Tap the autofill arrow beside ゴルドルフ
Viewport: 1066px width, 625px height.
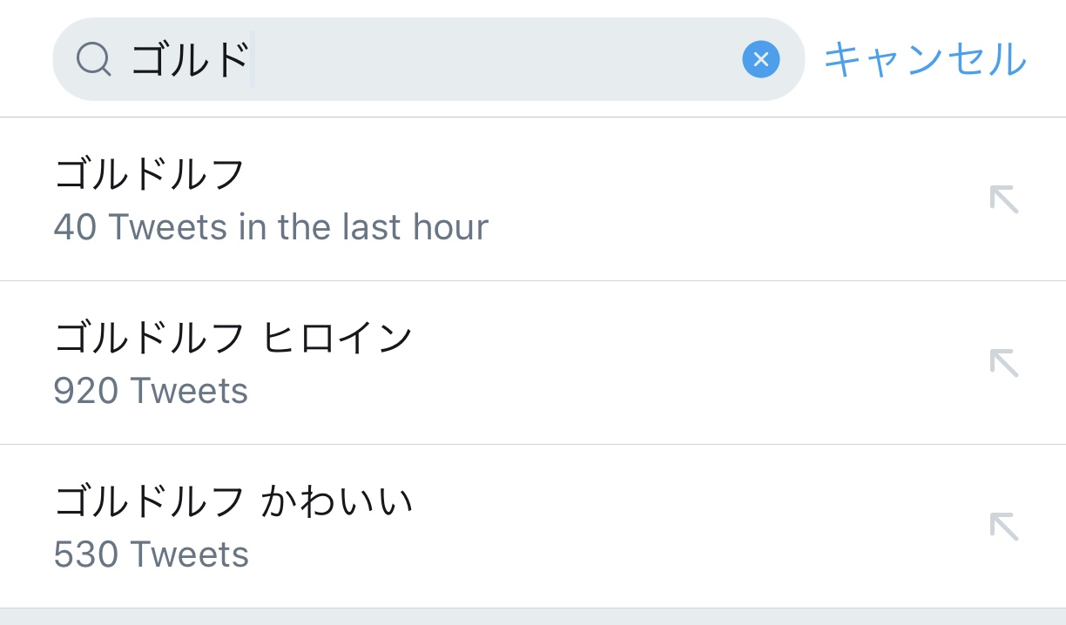[x=1003, y=199]
